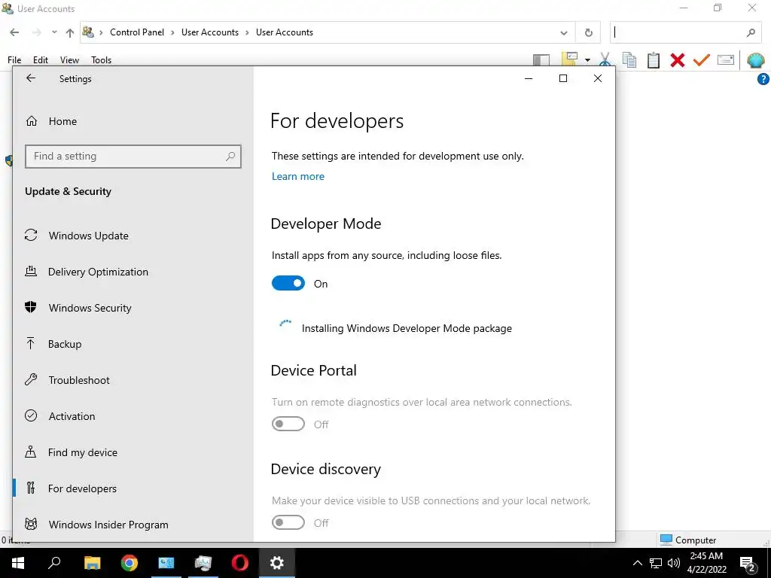The width and height of the screenshot is (771, 578).
Task: Open dropdown arrow beside folder options icon
Action: tap(587, 60)
